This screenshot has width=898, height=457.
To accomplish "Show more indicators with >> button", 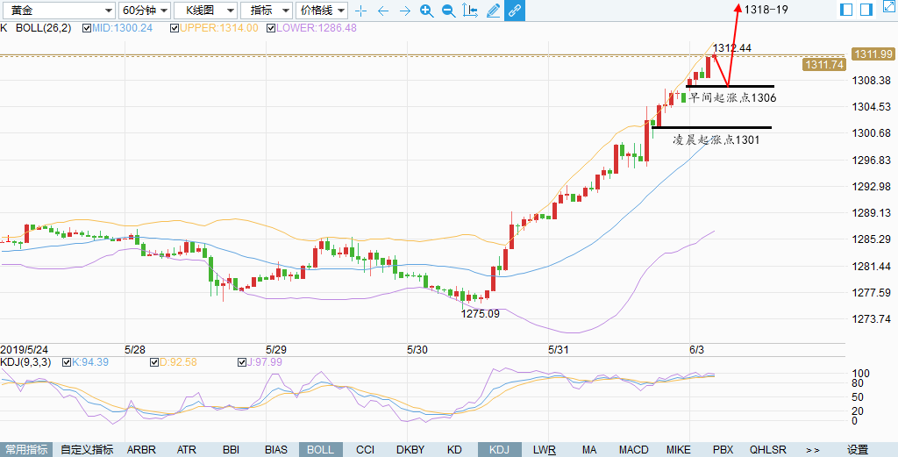I will (x=812, y=449).
